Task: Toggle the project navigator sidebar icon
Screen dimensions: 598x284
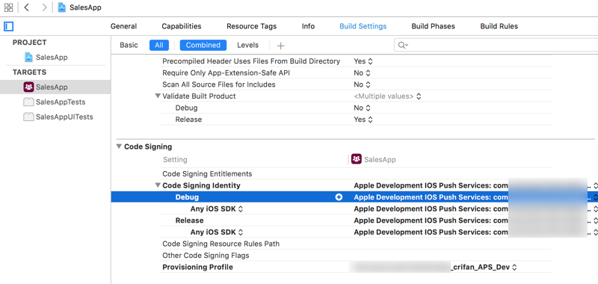Action: (9, 26)
